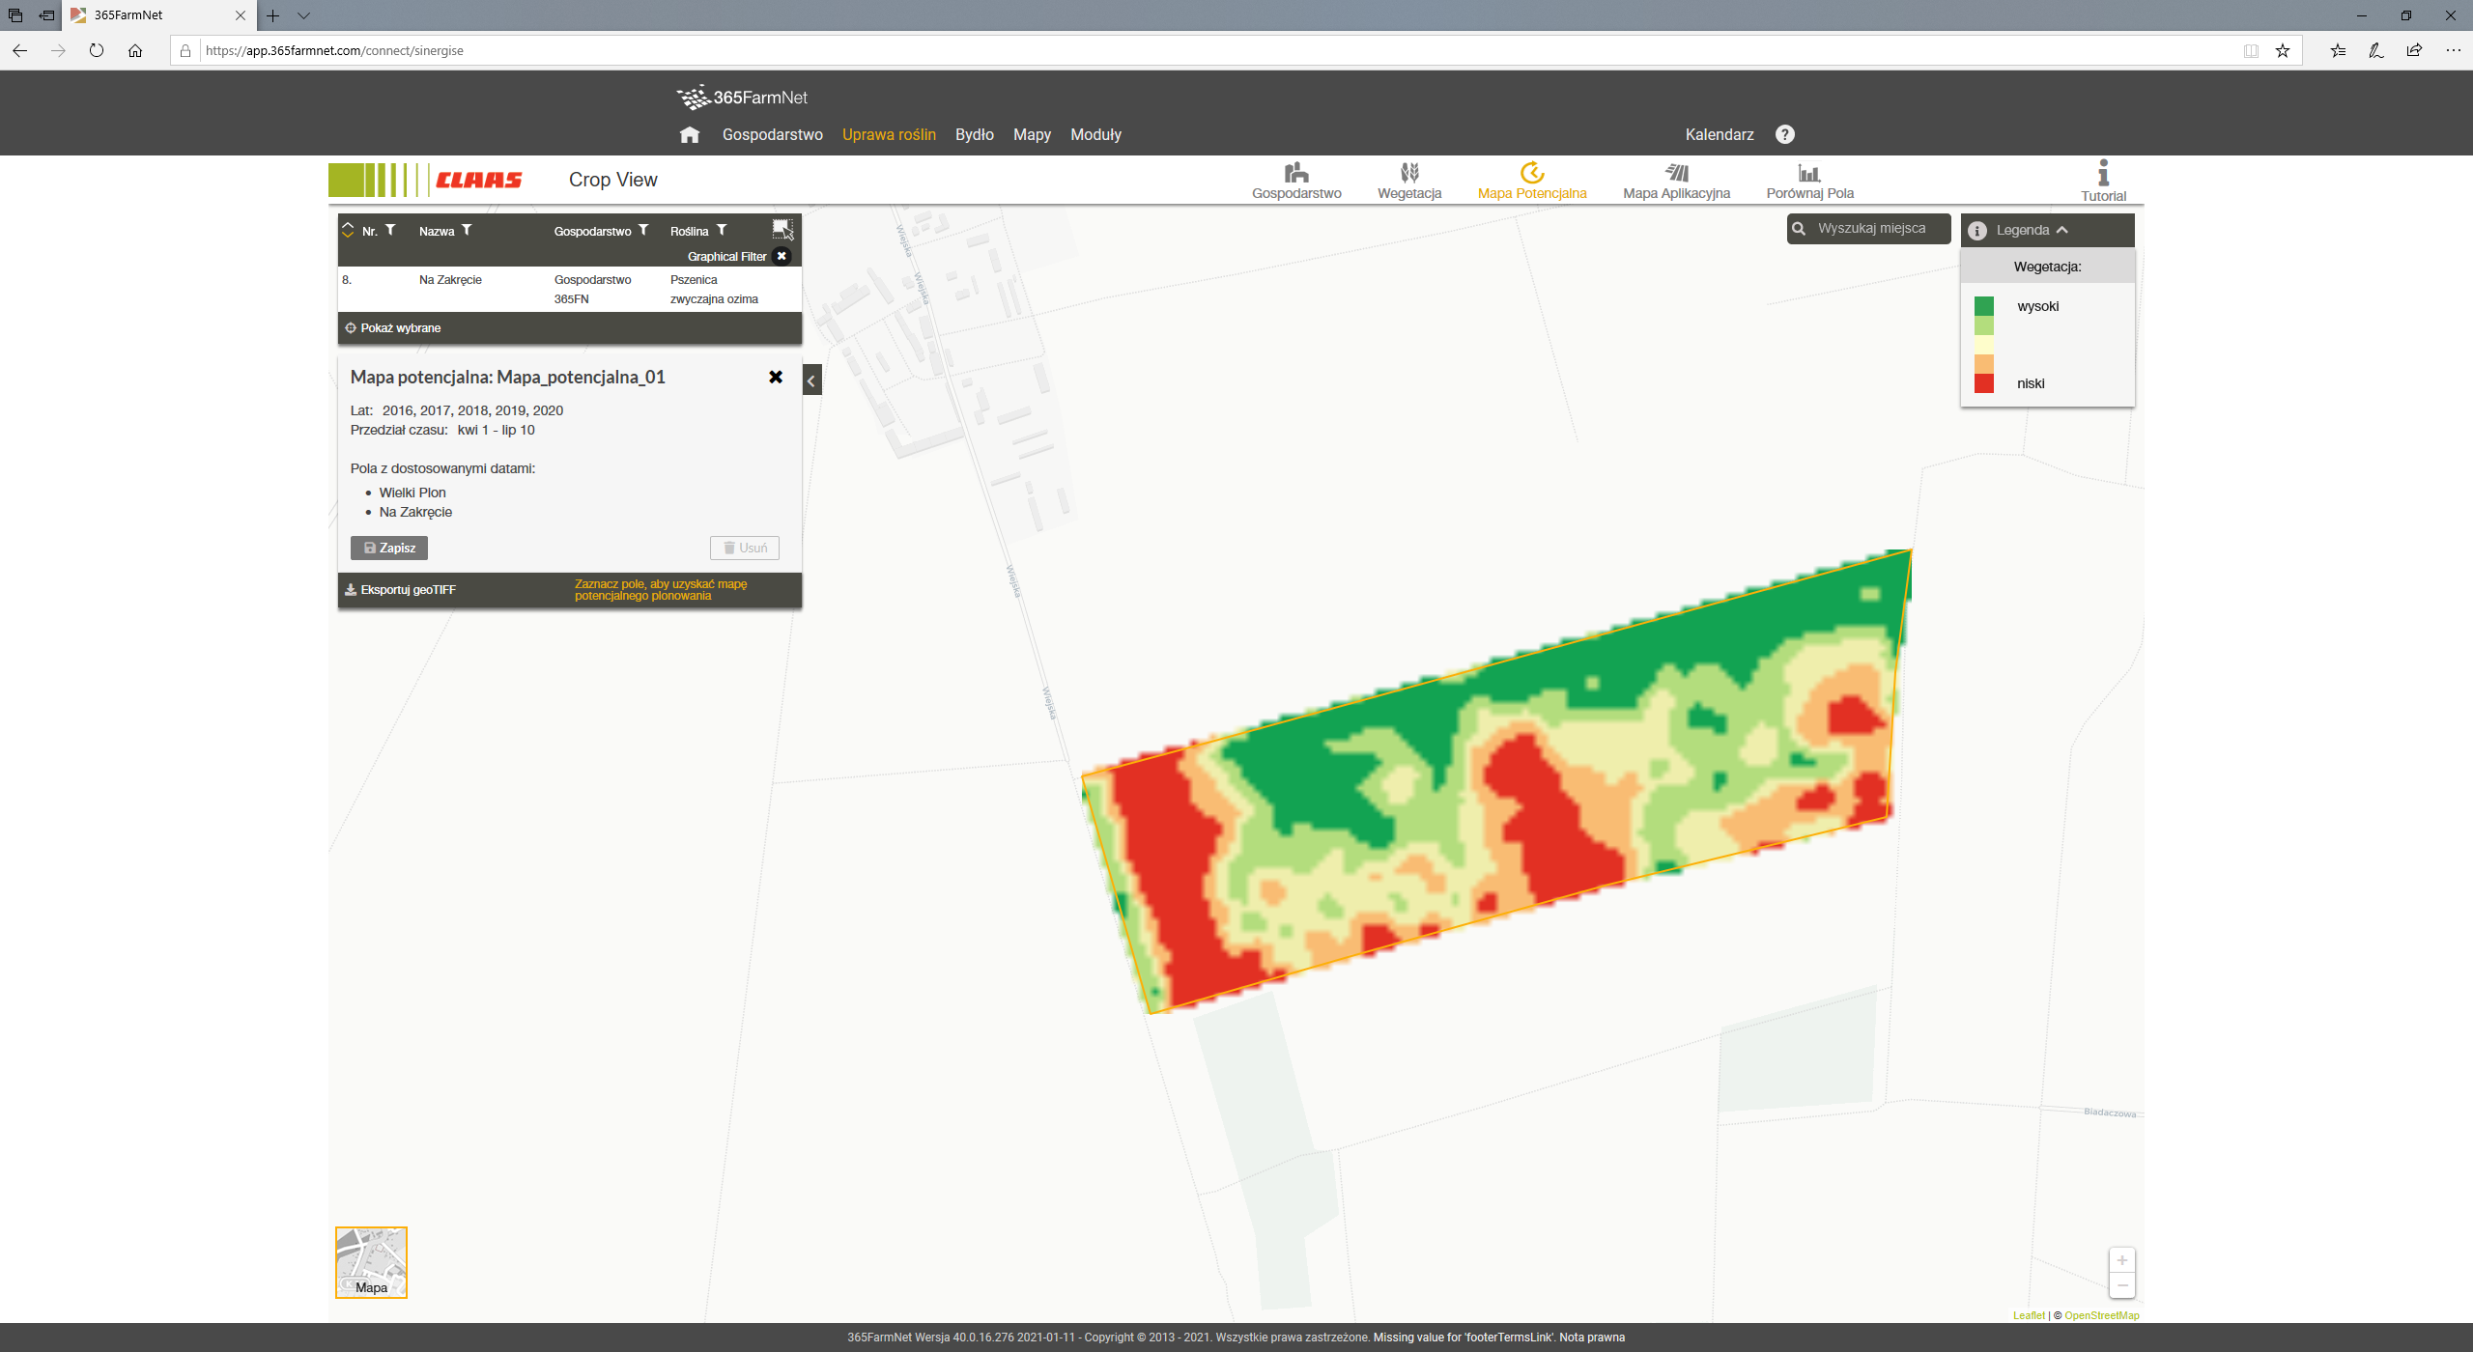The height and width of the screenshot is (1352, 2473).
Task: Open the add notes pen icon
Action: point(2375,50)
